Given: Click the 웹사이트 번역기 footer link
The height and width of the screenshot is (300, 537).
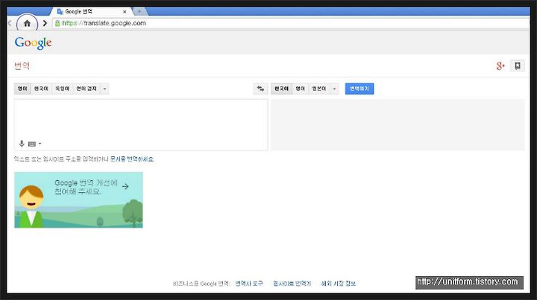Looking at the screenshot, I should (292, 284).
